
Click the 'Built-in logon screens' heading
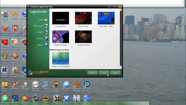click(x=59, y=50)
